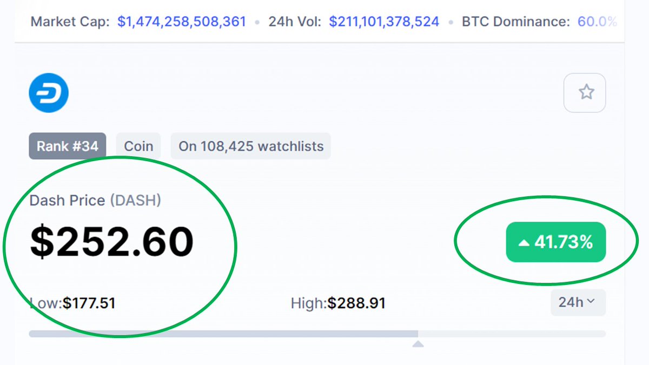Screen dimensions: 649x365
Task: Open the 24h time range dropdown
Action: click(578, 302)
